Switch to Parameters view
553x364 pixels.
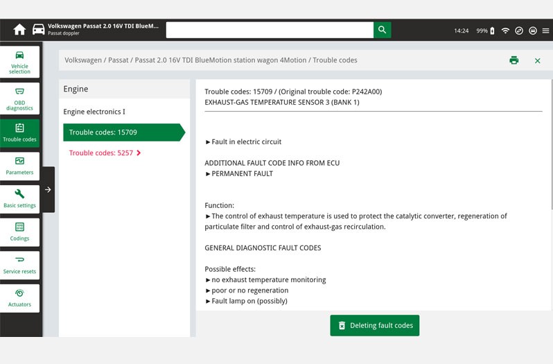(x=19, y=166)
